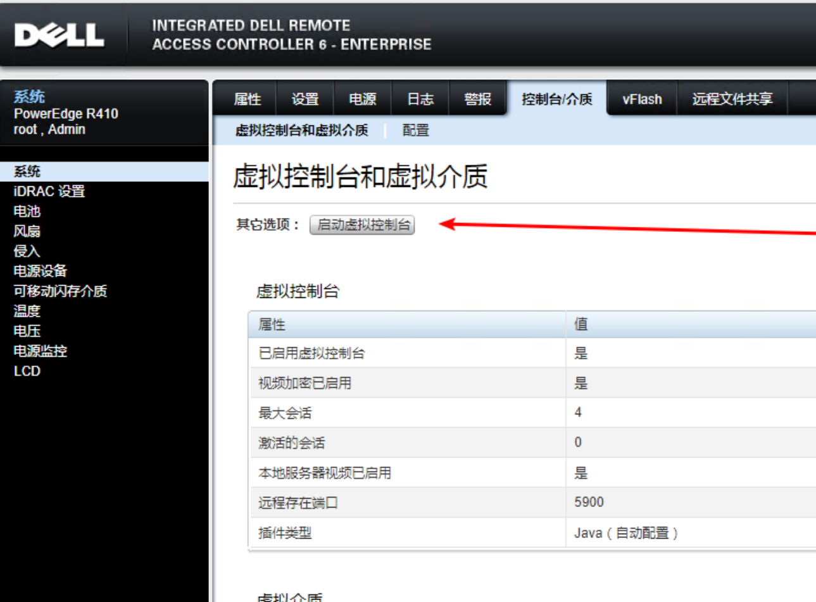Open the 属性 tab
The height and width of the screenshot is (602, 816).
pyautogui.click(x=247, y=99)
